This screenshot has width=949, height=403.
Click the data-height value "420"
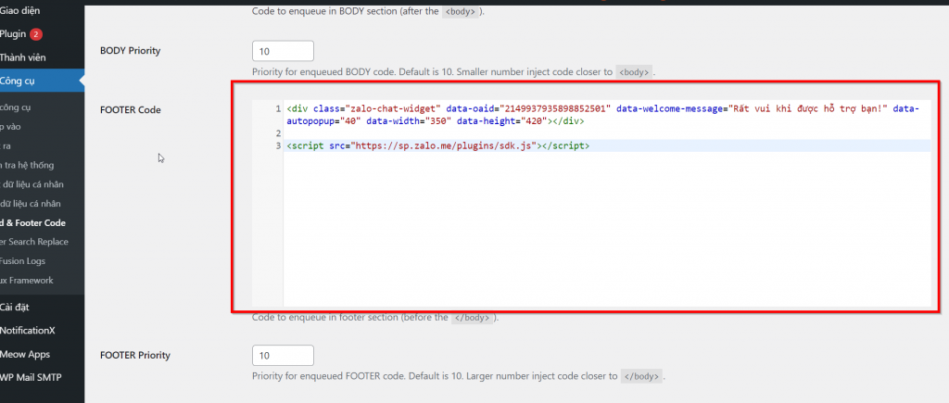pyautogui.click(x=535, y=121)
